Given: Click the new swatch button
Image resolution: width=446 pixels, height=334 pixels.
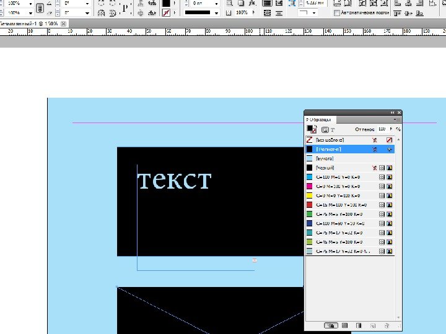Looking at the screenshot, I should point(373,326).
